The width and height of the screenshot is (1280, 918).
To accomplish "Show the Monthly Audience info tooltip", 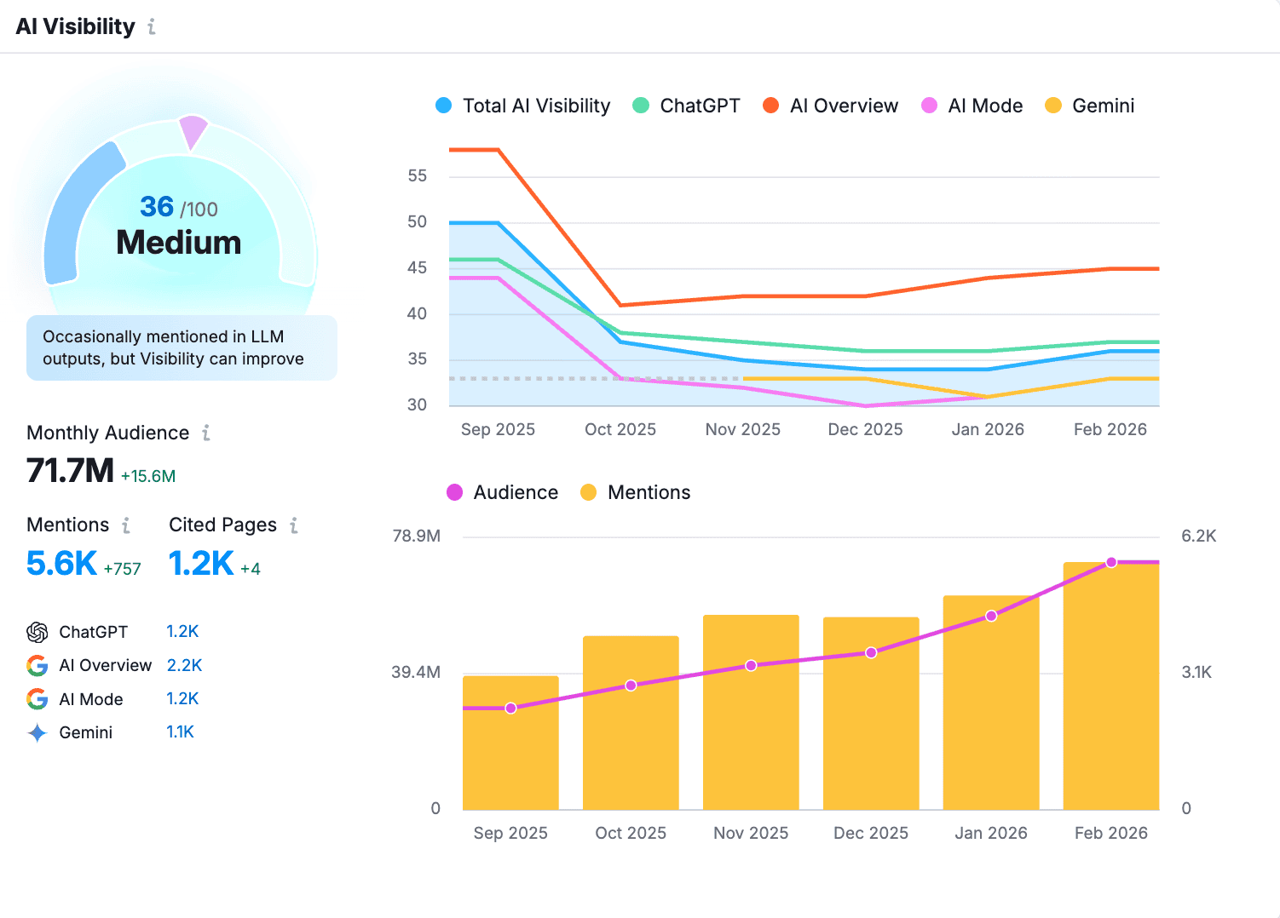I will tap(206, 433).
